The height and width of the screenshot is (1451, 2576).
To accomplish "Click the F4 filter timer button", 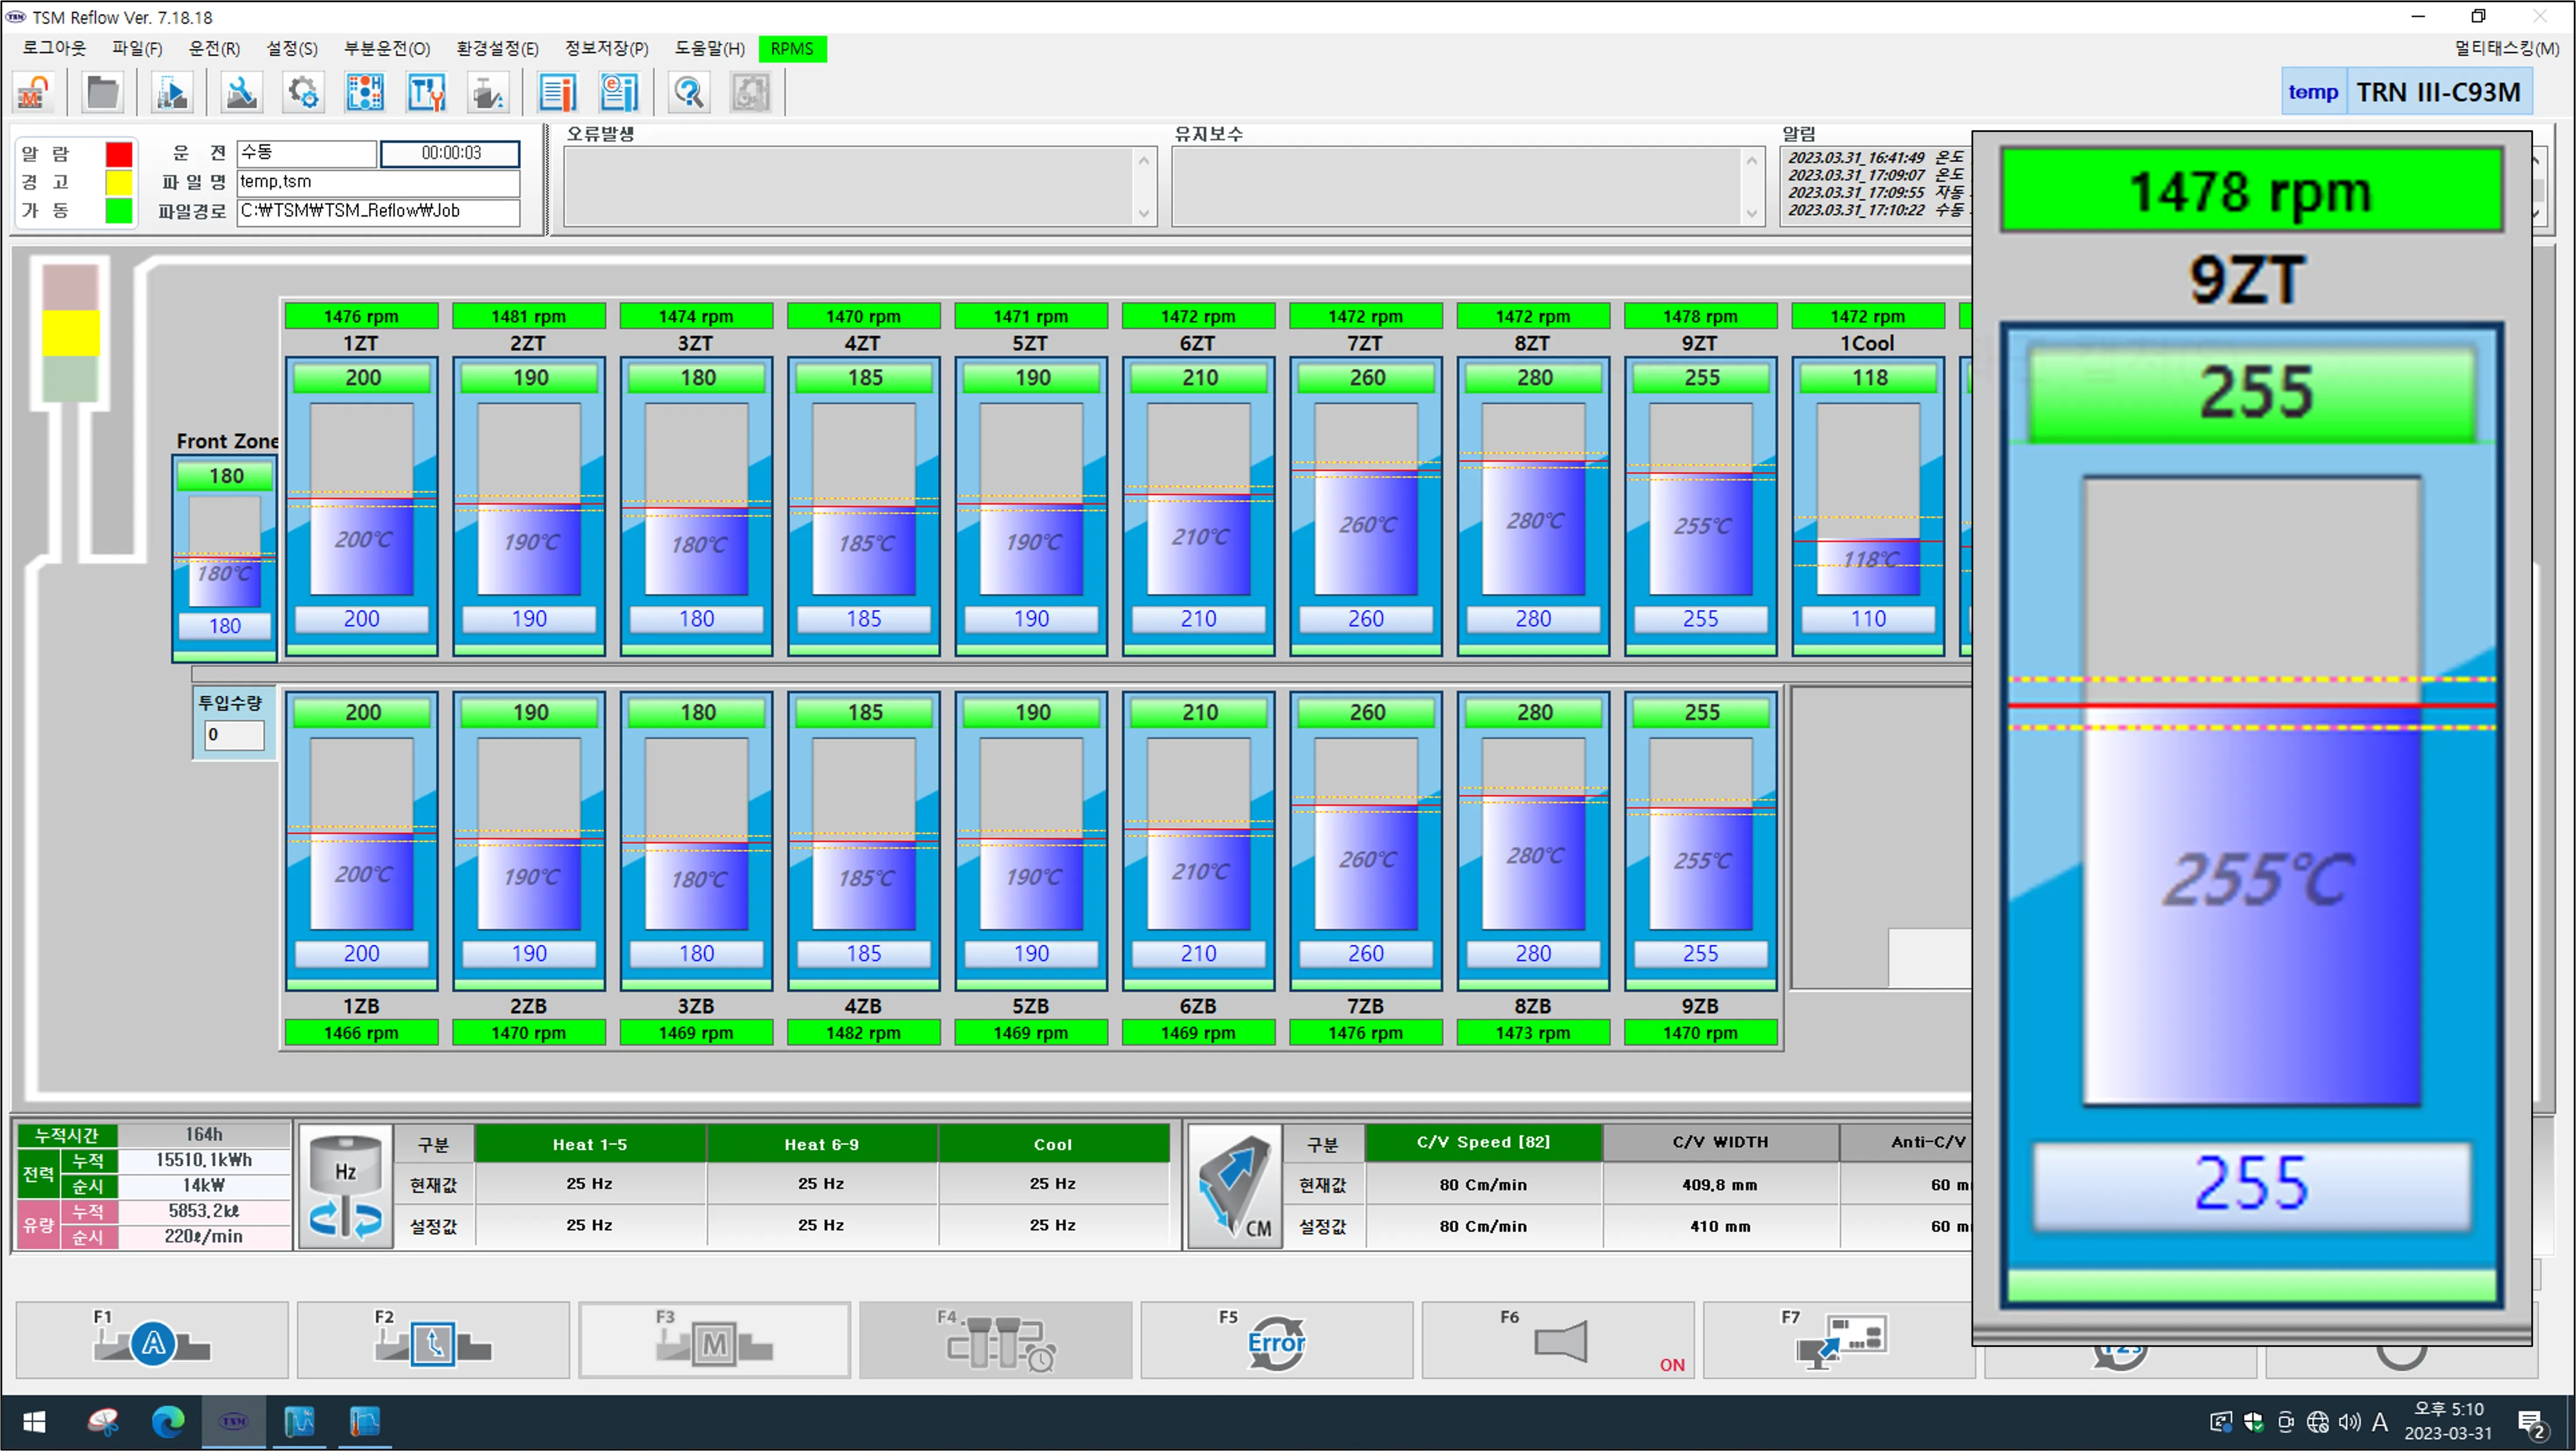I will tap(996, 1340).
